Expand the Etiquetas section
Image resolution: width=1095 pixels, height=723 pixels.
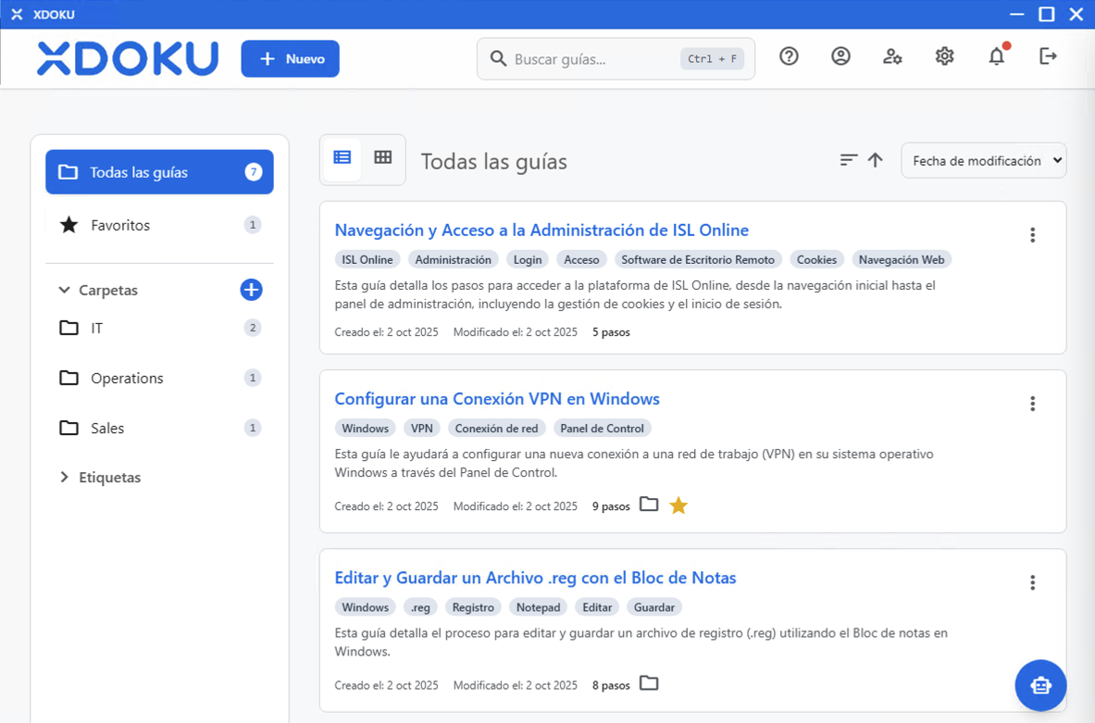[x=64, y=478]
